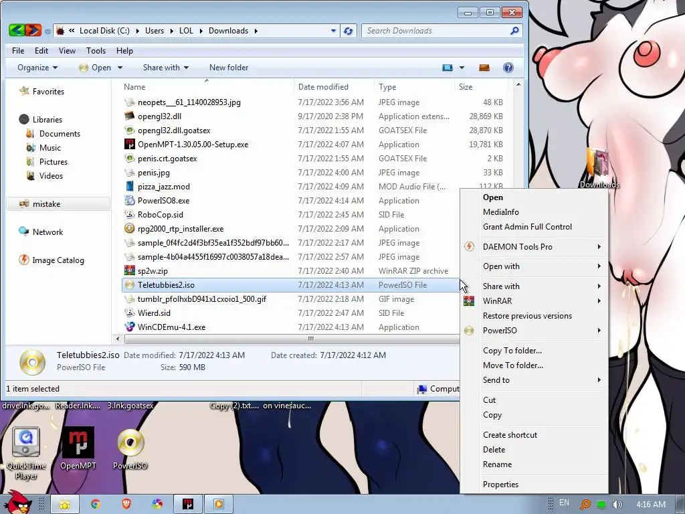Click the Open toolbar button
The width and height of the screenshot is (685, 514).
(x=95, y=68)
